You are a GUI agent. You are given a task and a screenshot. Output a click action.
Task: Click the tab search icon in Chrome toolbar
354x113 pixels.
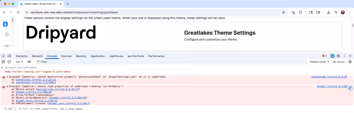[311, 12]
